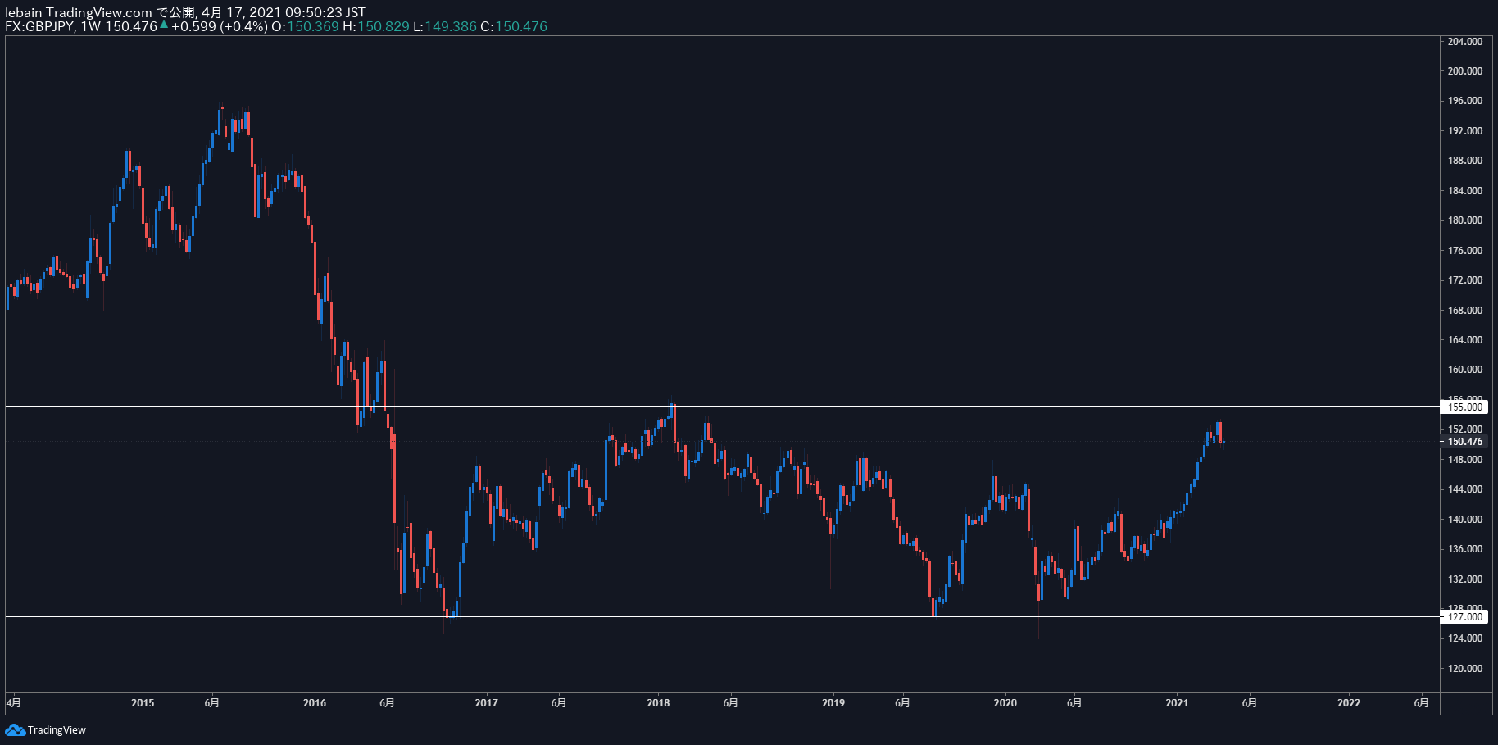
Task: Click the 148.000 price scale label
Action: pos(1465,460)
